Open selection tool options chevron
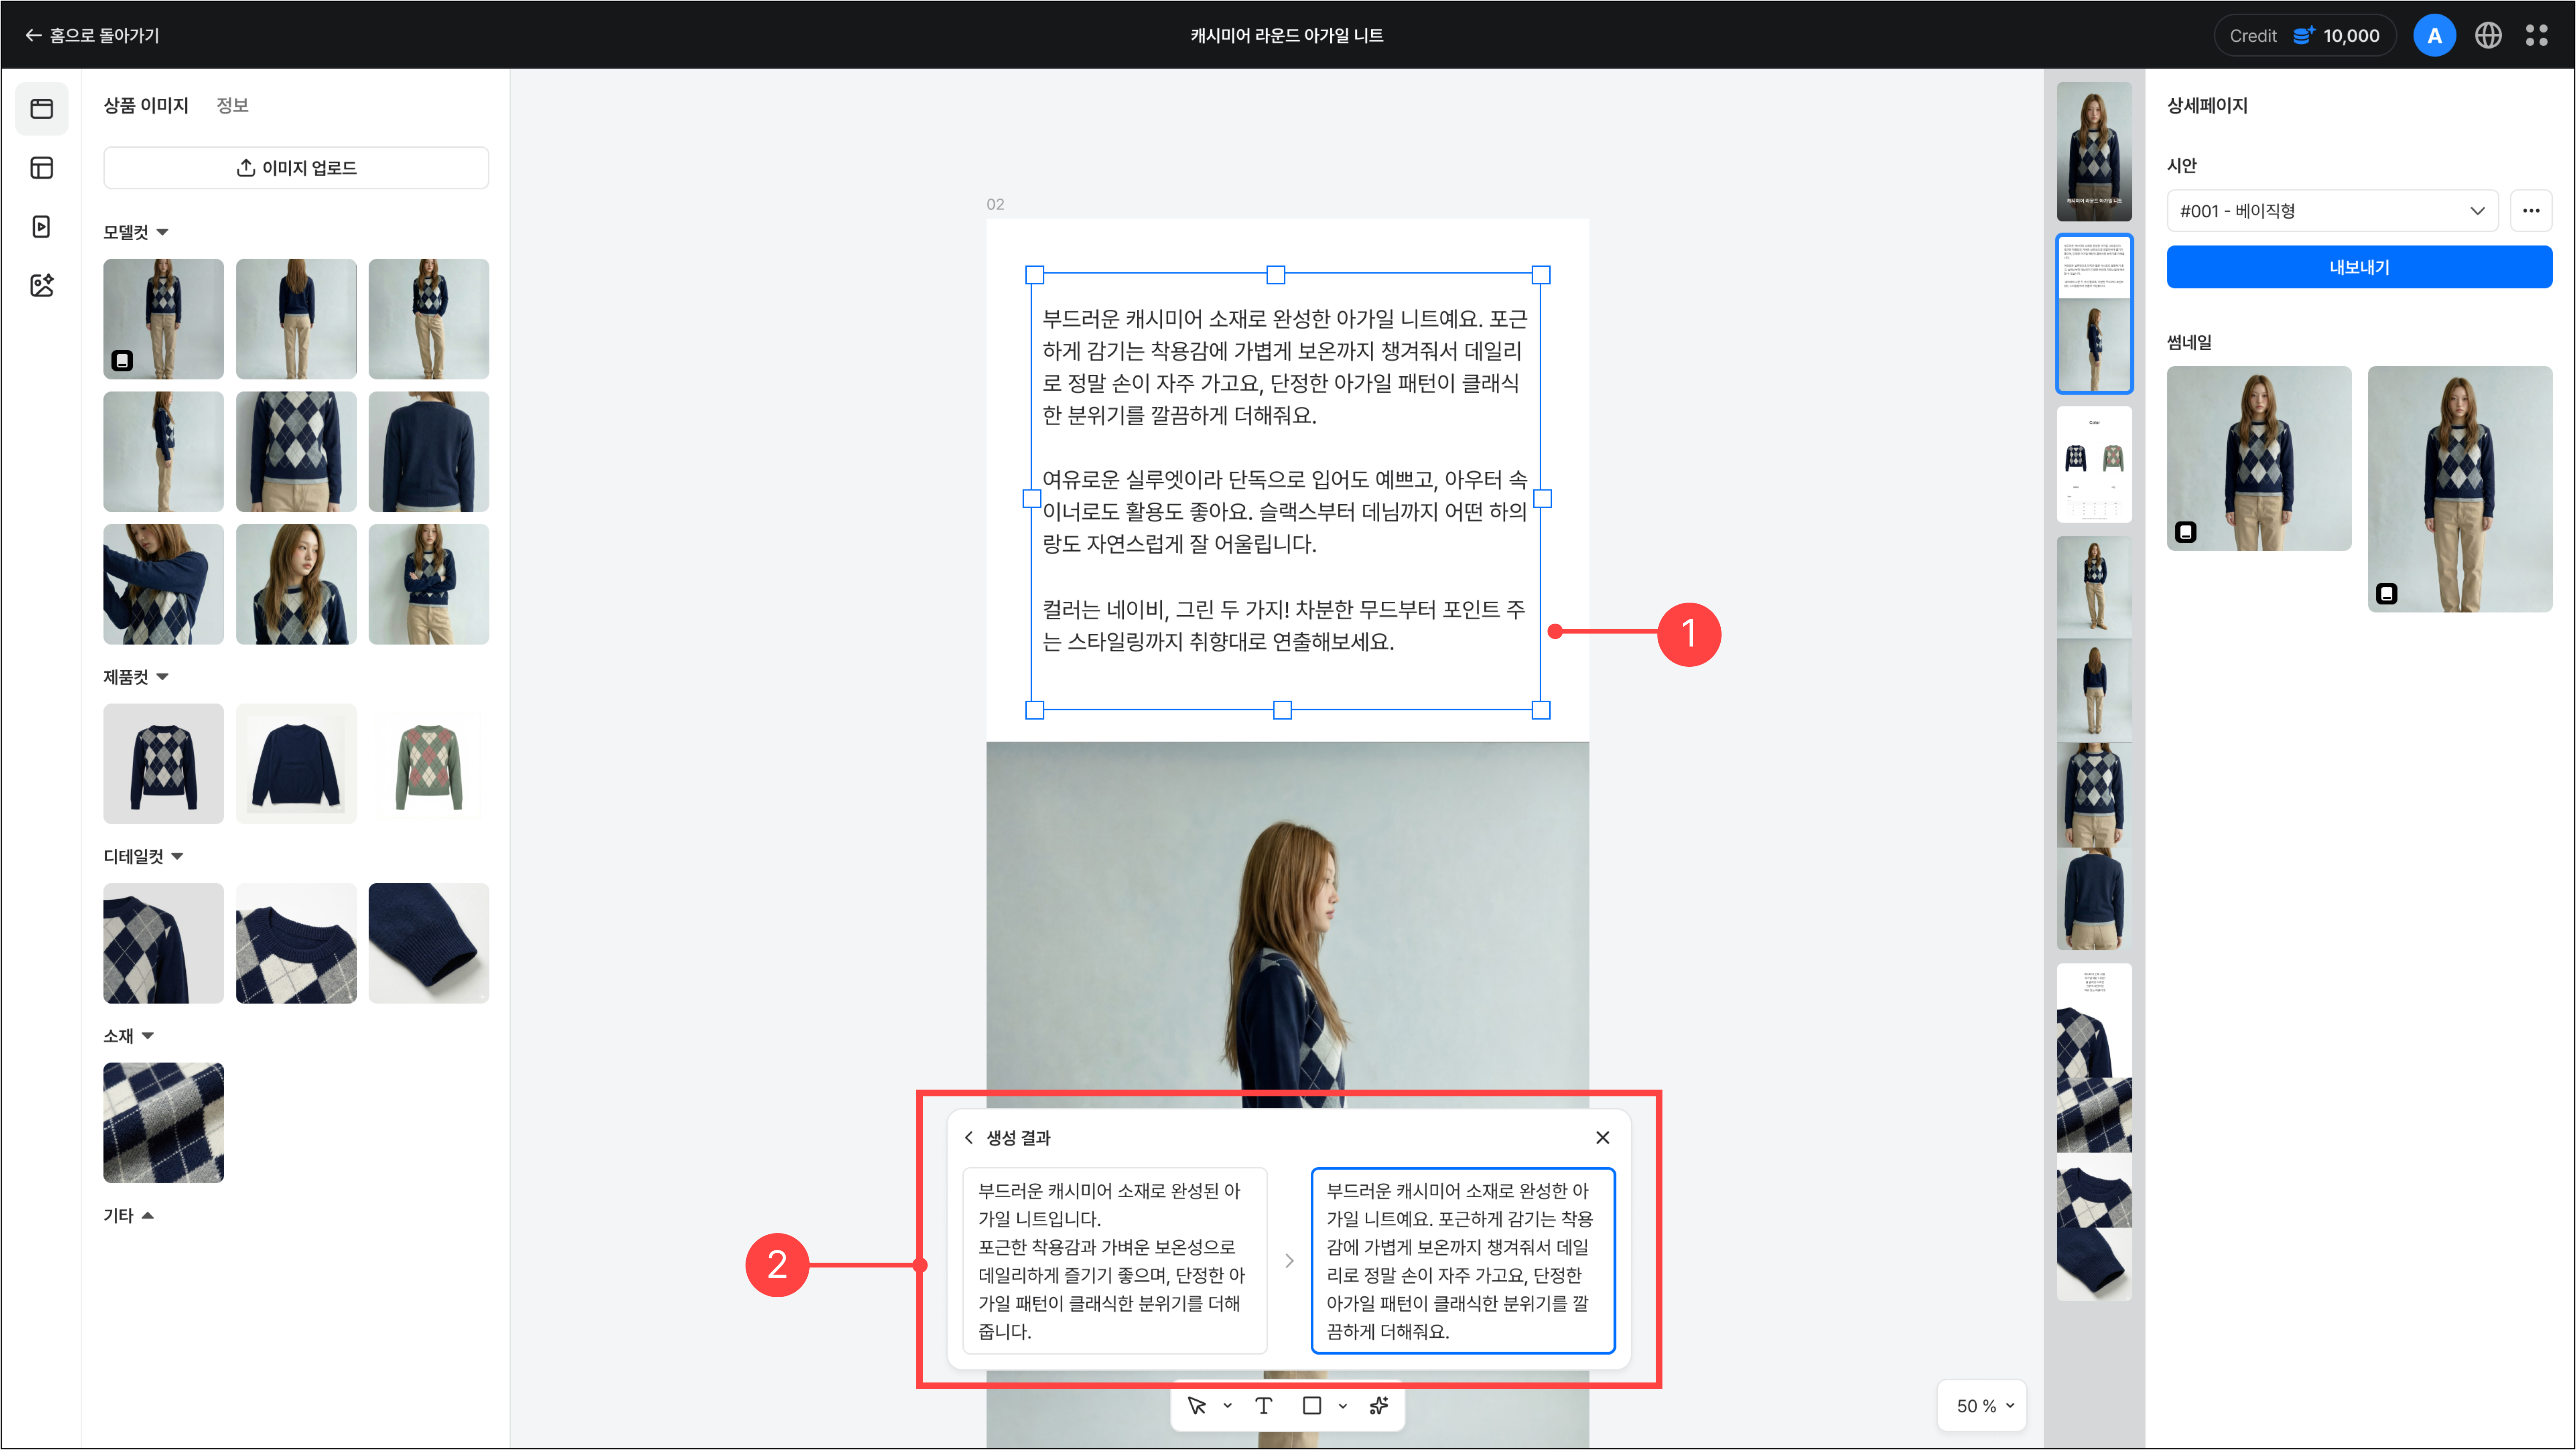The image size is (2576, 1450). [1228, 1406]
